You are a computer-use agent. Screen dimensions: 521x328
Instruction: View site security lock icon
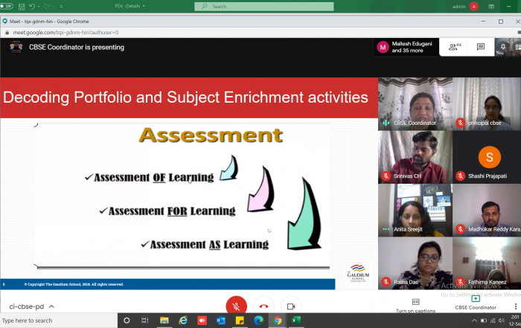click(x=7, y=33)
